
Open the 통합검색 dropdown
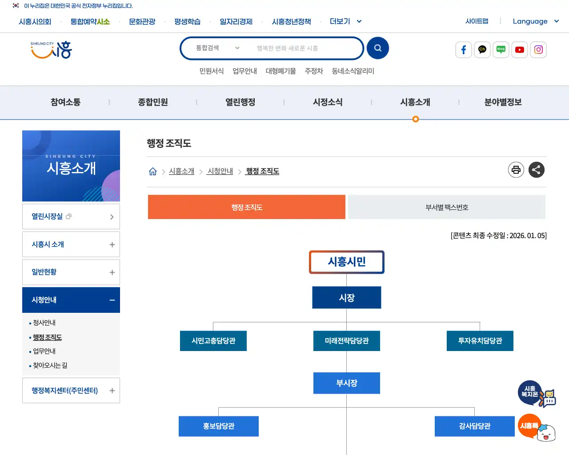coord(218,48)
